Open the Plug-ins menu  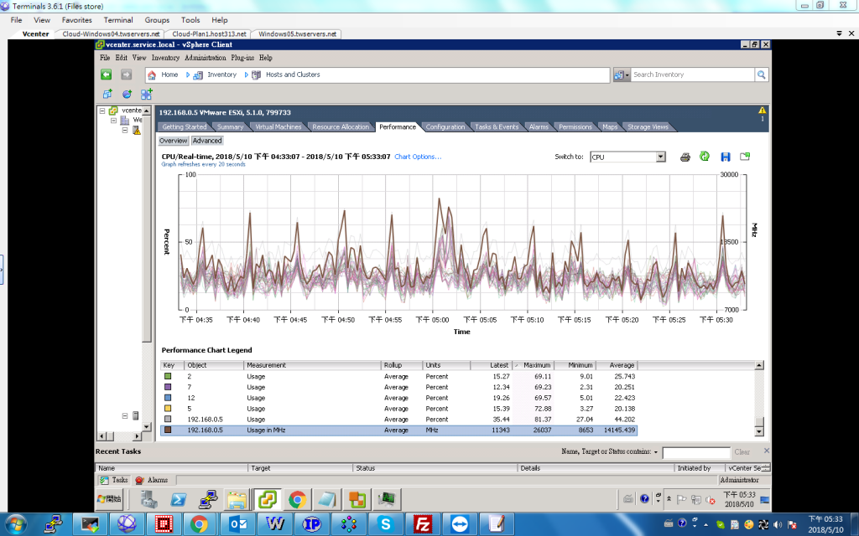(x=242, y=58)
